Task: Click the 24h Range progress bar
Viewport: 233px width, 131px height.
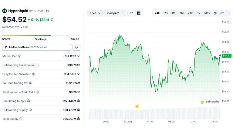Action: point(41,35)
